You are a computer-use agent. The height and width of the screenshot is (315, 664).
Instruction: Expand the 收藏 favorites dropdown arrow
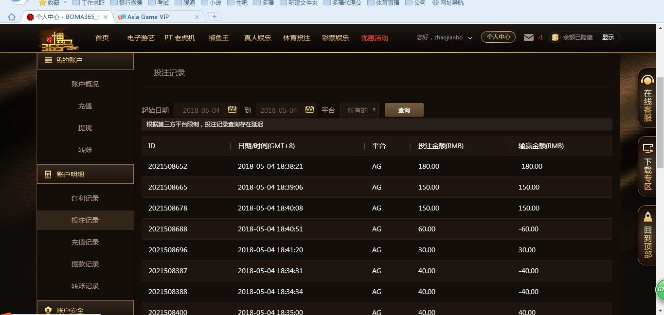click(x=65, y=3)
